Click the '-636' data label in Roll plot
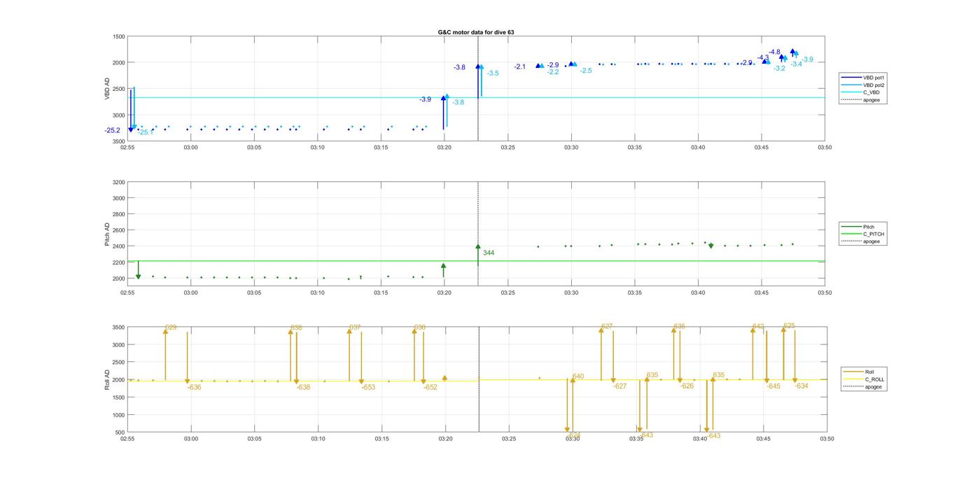Image resolution: width=980 pixels, height=485 pixels. (195, 387)
